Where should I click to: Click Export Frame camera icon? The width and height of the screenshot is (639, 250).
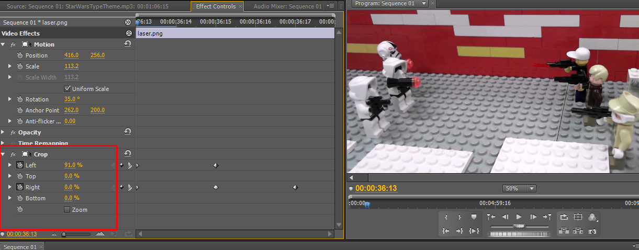click(592, 231)
